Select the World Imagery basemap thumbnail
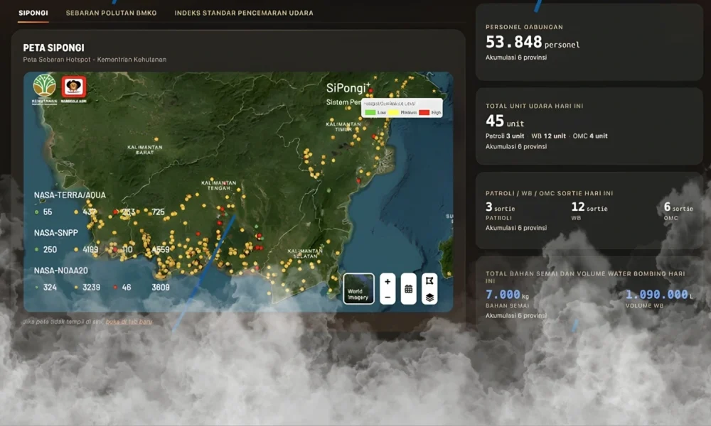The height and width of the screenshot is (426, 711). click(x=358, y=288)
